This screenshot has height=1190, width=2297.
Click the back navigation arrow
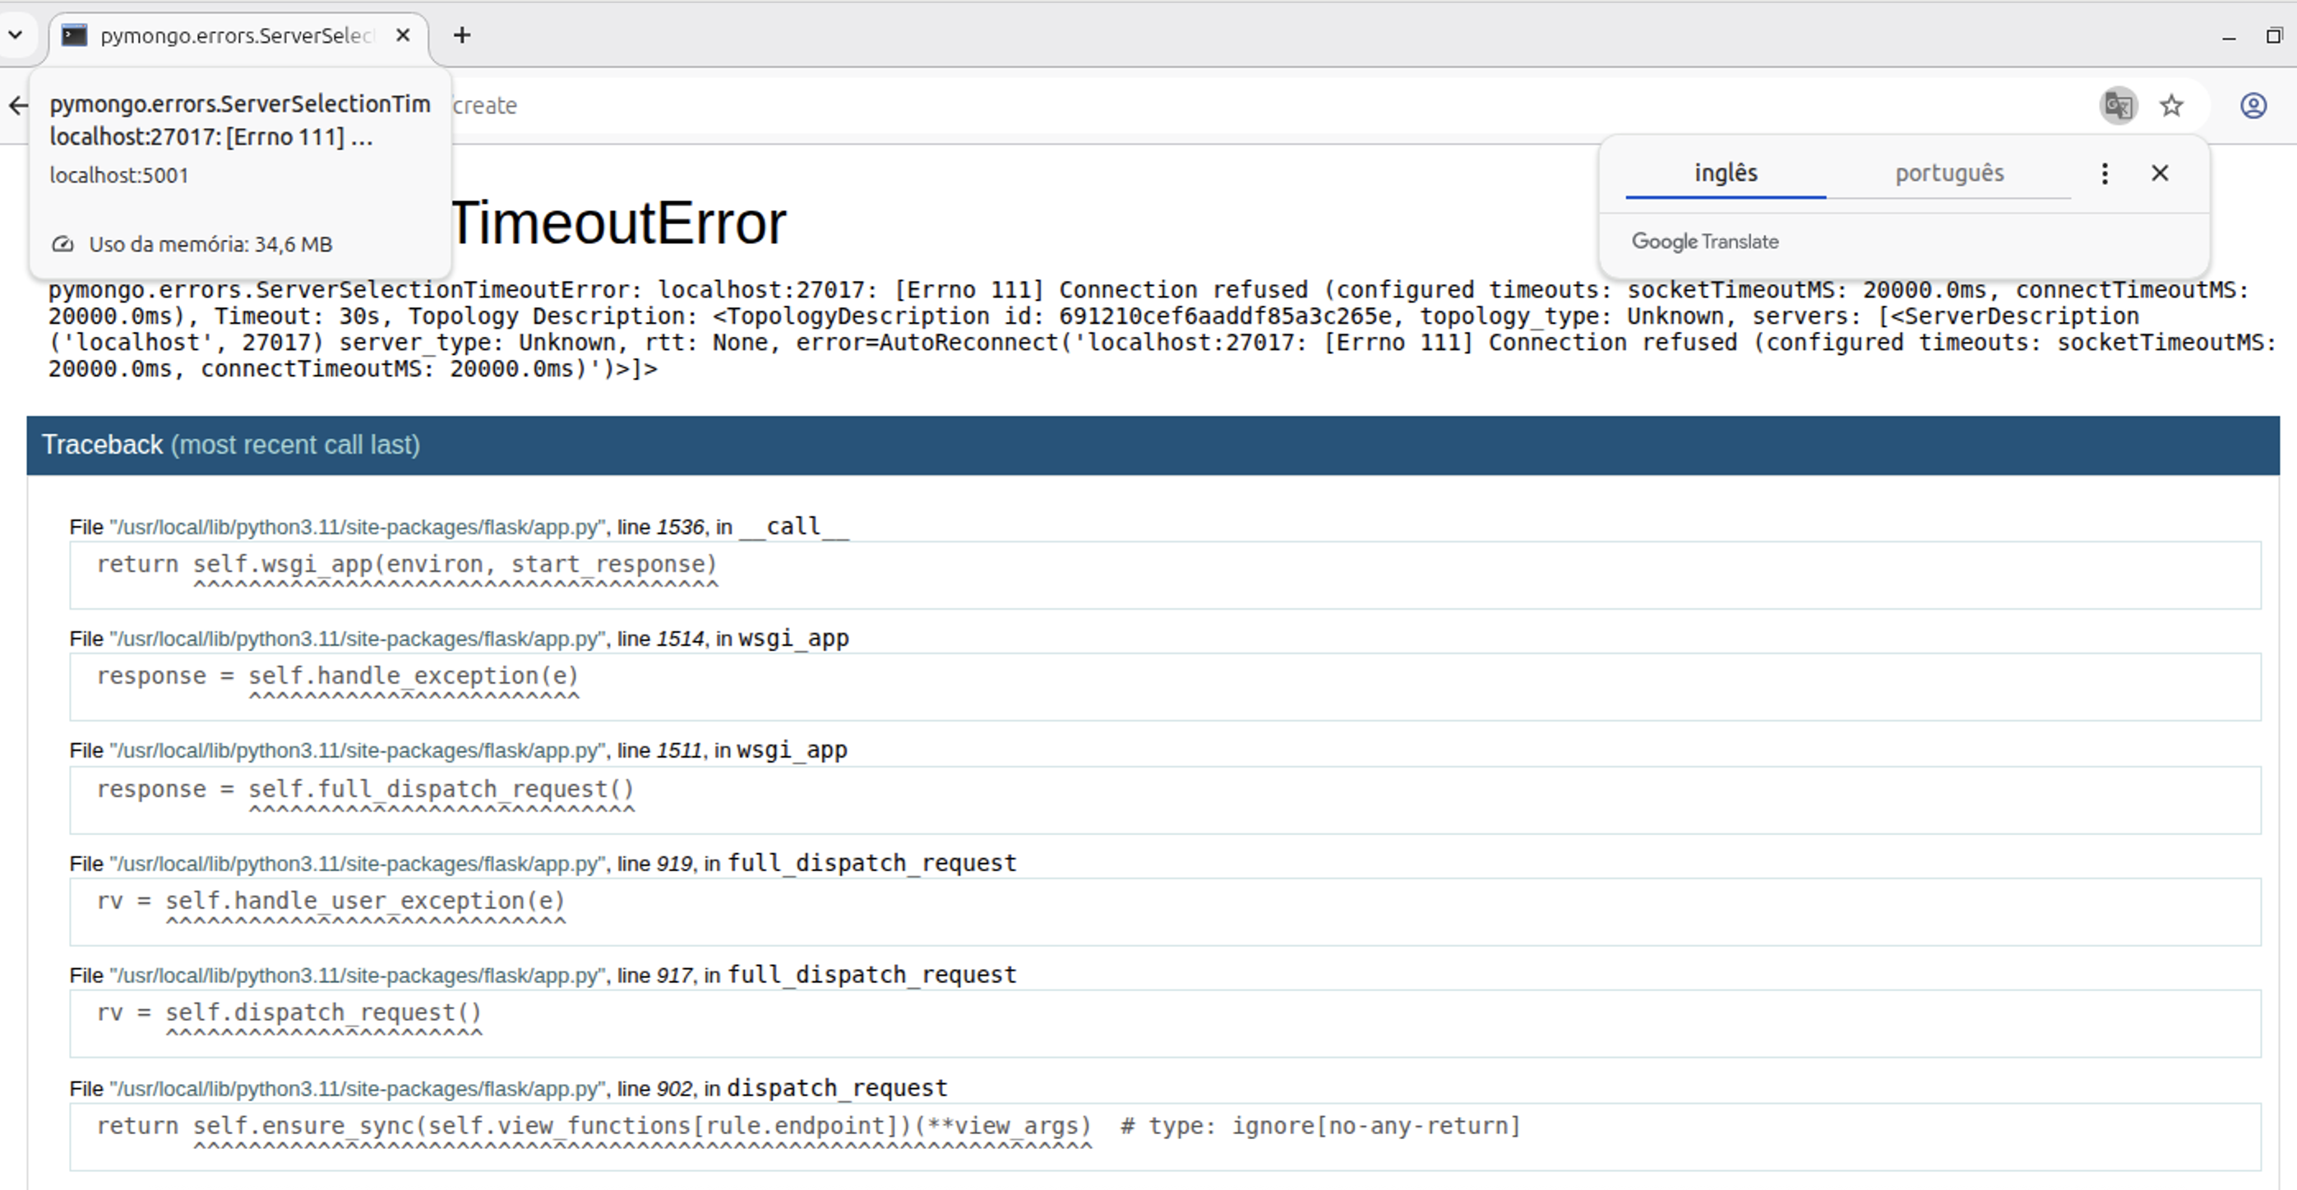(x=18, y=106)
